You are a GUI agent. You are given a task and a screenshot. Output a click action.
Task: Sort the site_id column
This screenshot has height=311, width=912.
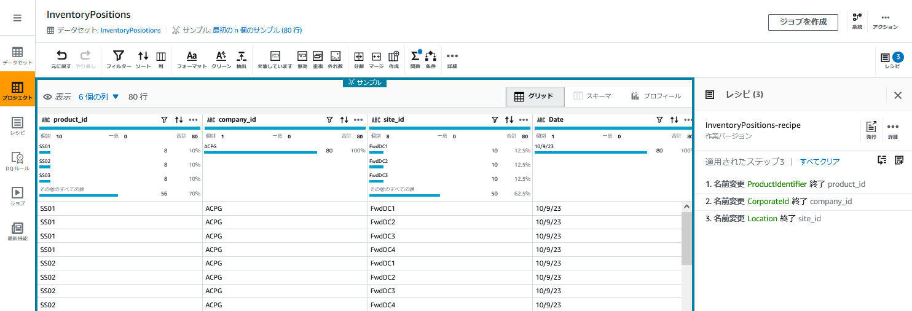point(509,120)
